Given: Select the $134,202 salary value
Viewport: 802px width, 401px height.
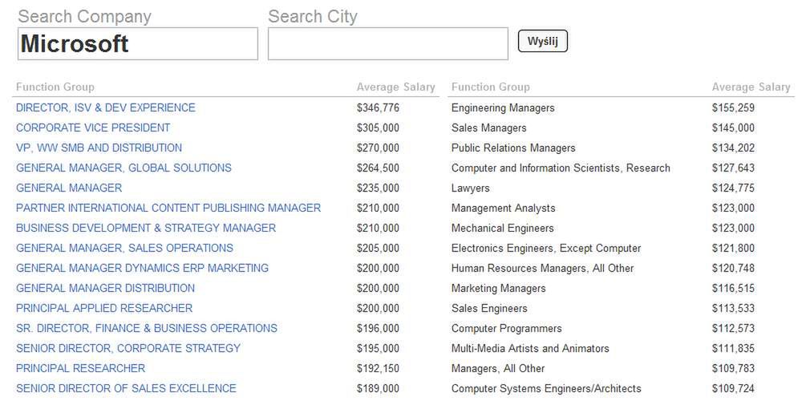Looking at the screenshot, I should point(733,148).
